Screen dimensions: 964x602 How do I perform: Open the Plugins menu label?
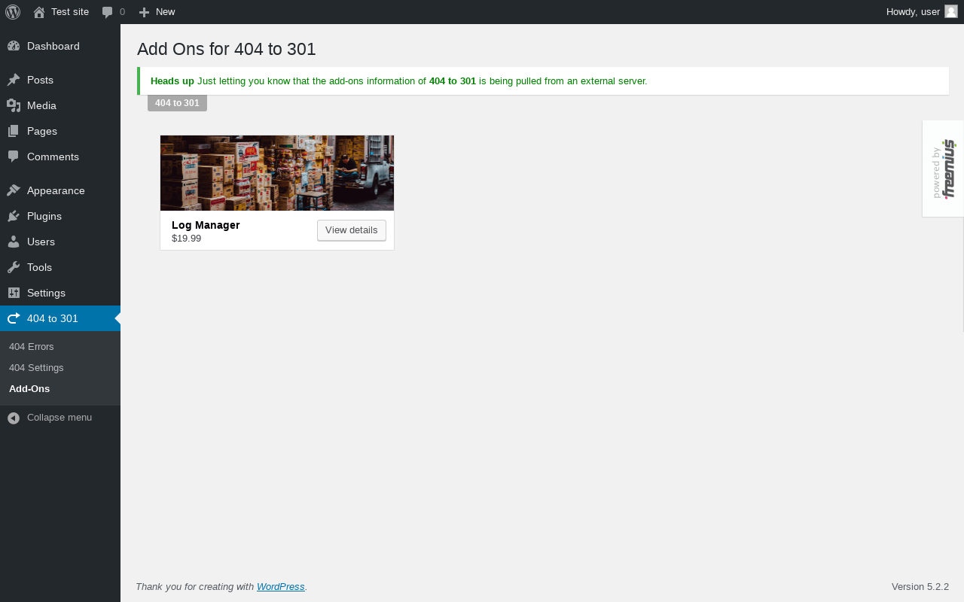pyautogui.click(x=44, y=216)
